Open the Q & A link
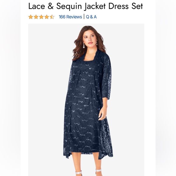This screenshot has width=176, height=176. point(91,17)
